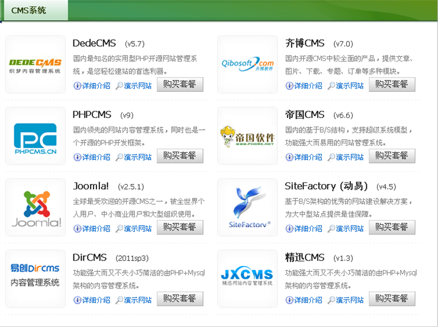Click magnifier icon beside 帝国CMS 演示网站
The width and height of the screenshot is (438, 327).
click(331, 157)
